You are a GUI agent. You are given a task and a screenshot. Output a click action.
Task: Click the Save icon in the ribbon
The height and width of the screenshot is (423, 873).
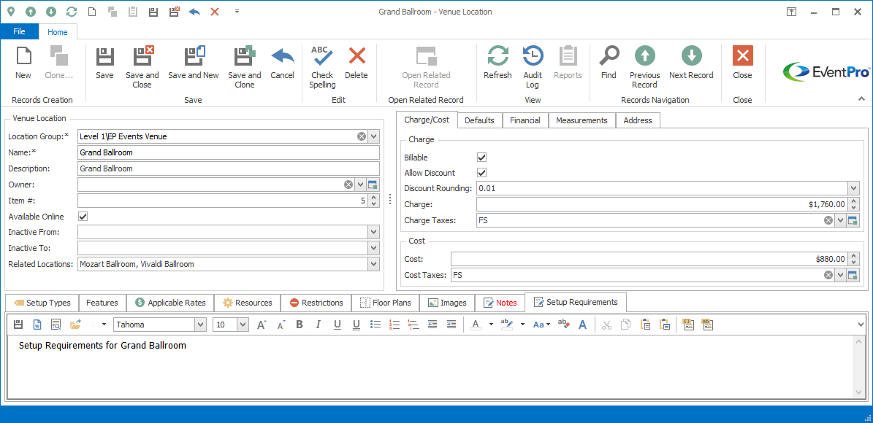(x=104, y=57)
